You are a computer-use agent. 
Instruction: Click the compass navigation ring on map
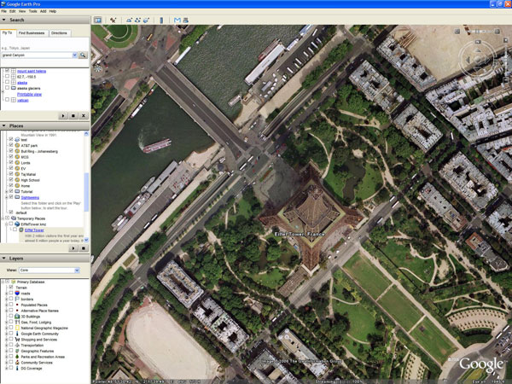point(477,60)
